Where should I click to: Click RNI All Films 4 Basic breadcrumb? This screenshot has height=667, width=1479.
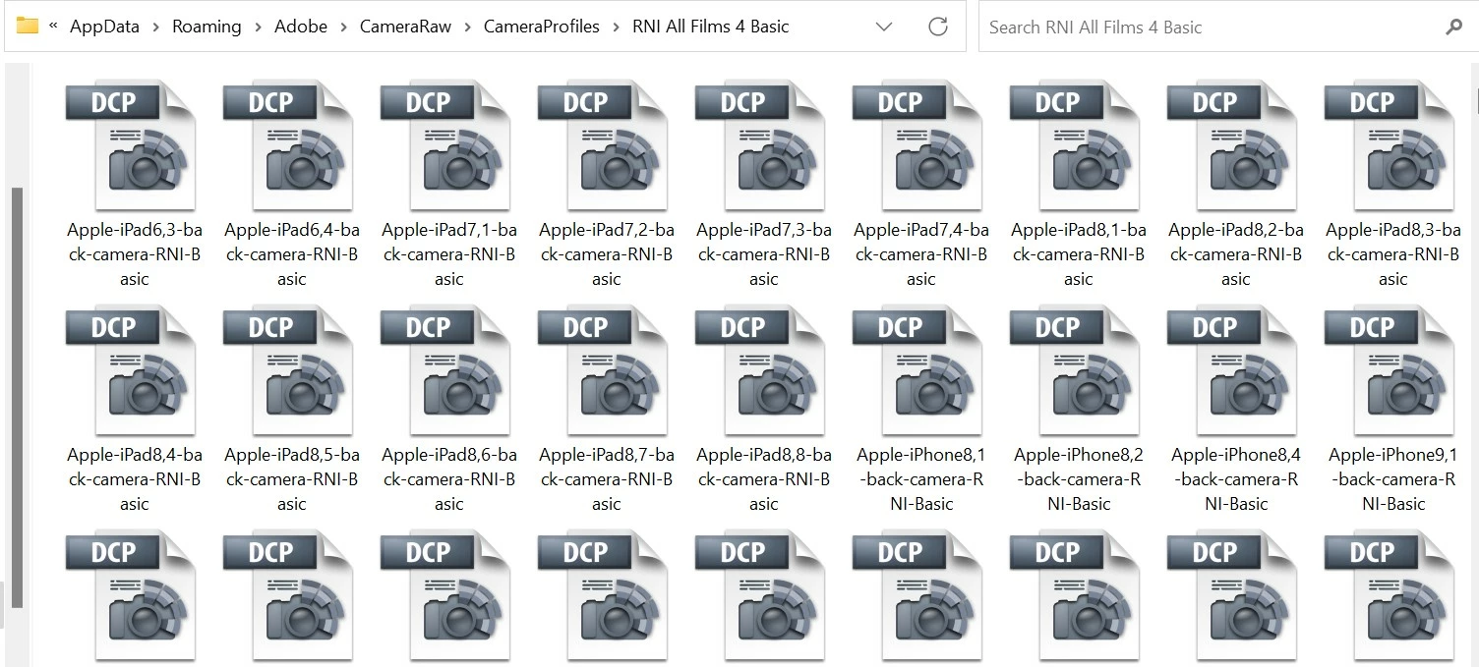tap(711, 28)
